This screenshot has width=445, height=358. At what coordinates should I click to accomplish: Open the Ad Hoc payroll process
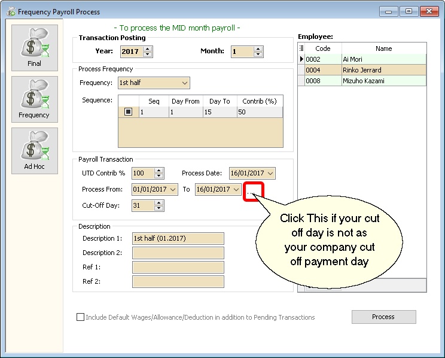pos(35,151)
